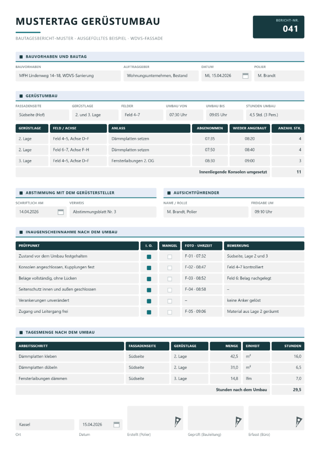This screenshot has width=320, height=453.
Task: Select photo entry F-03 · 08:52
Action: (202, 278)
